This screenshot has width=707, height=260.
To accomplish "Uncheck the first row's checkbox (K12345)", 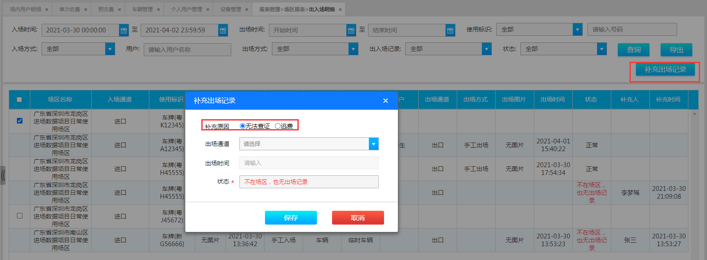I will (x=19, y=121).
